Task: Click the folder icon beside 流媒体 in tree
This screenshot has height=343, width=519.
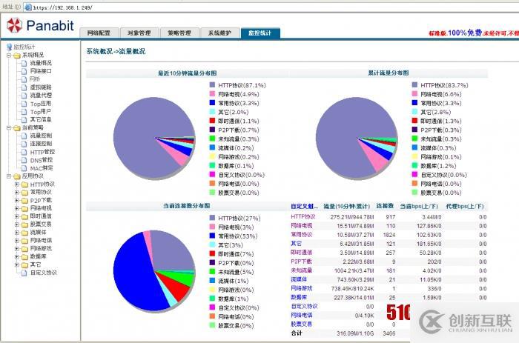Action: pos(24,233)
